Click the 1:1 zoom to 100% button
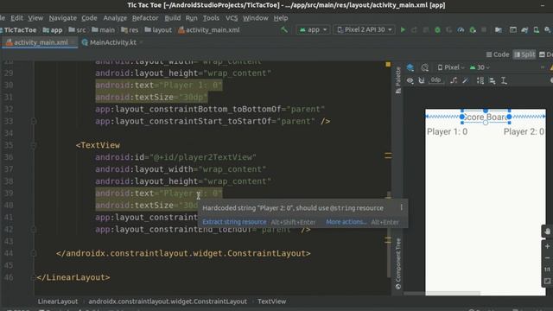 (547, 270)
